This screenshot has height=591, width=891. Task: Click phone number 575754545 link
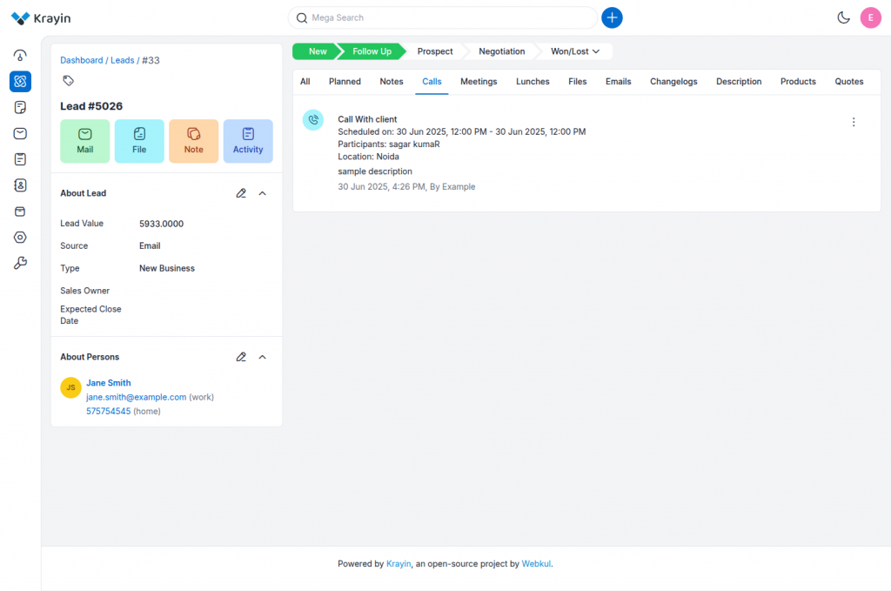click(109, 412)
